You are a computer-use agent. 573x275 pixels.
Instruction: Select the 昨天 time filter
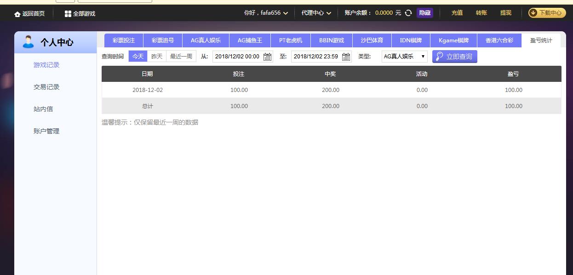tap(157, 56)
